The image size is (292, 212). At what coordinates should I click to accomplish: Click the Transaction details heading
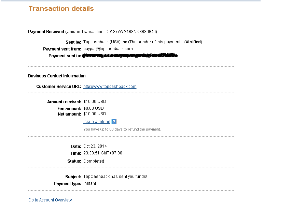pyautogui.click(x=61, y=9)
